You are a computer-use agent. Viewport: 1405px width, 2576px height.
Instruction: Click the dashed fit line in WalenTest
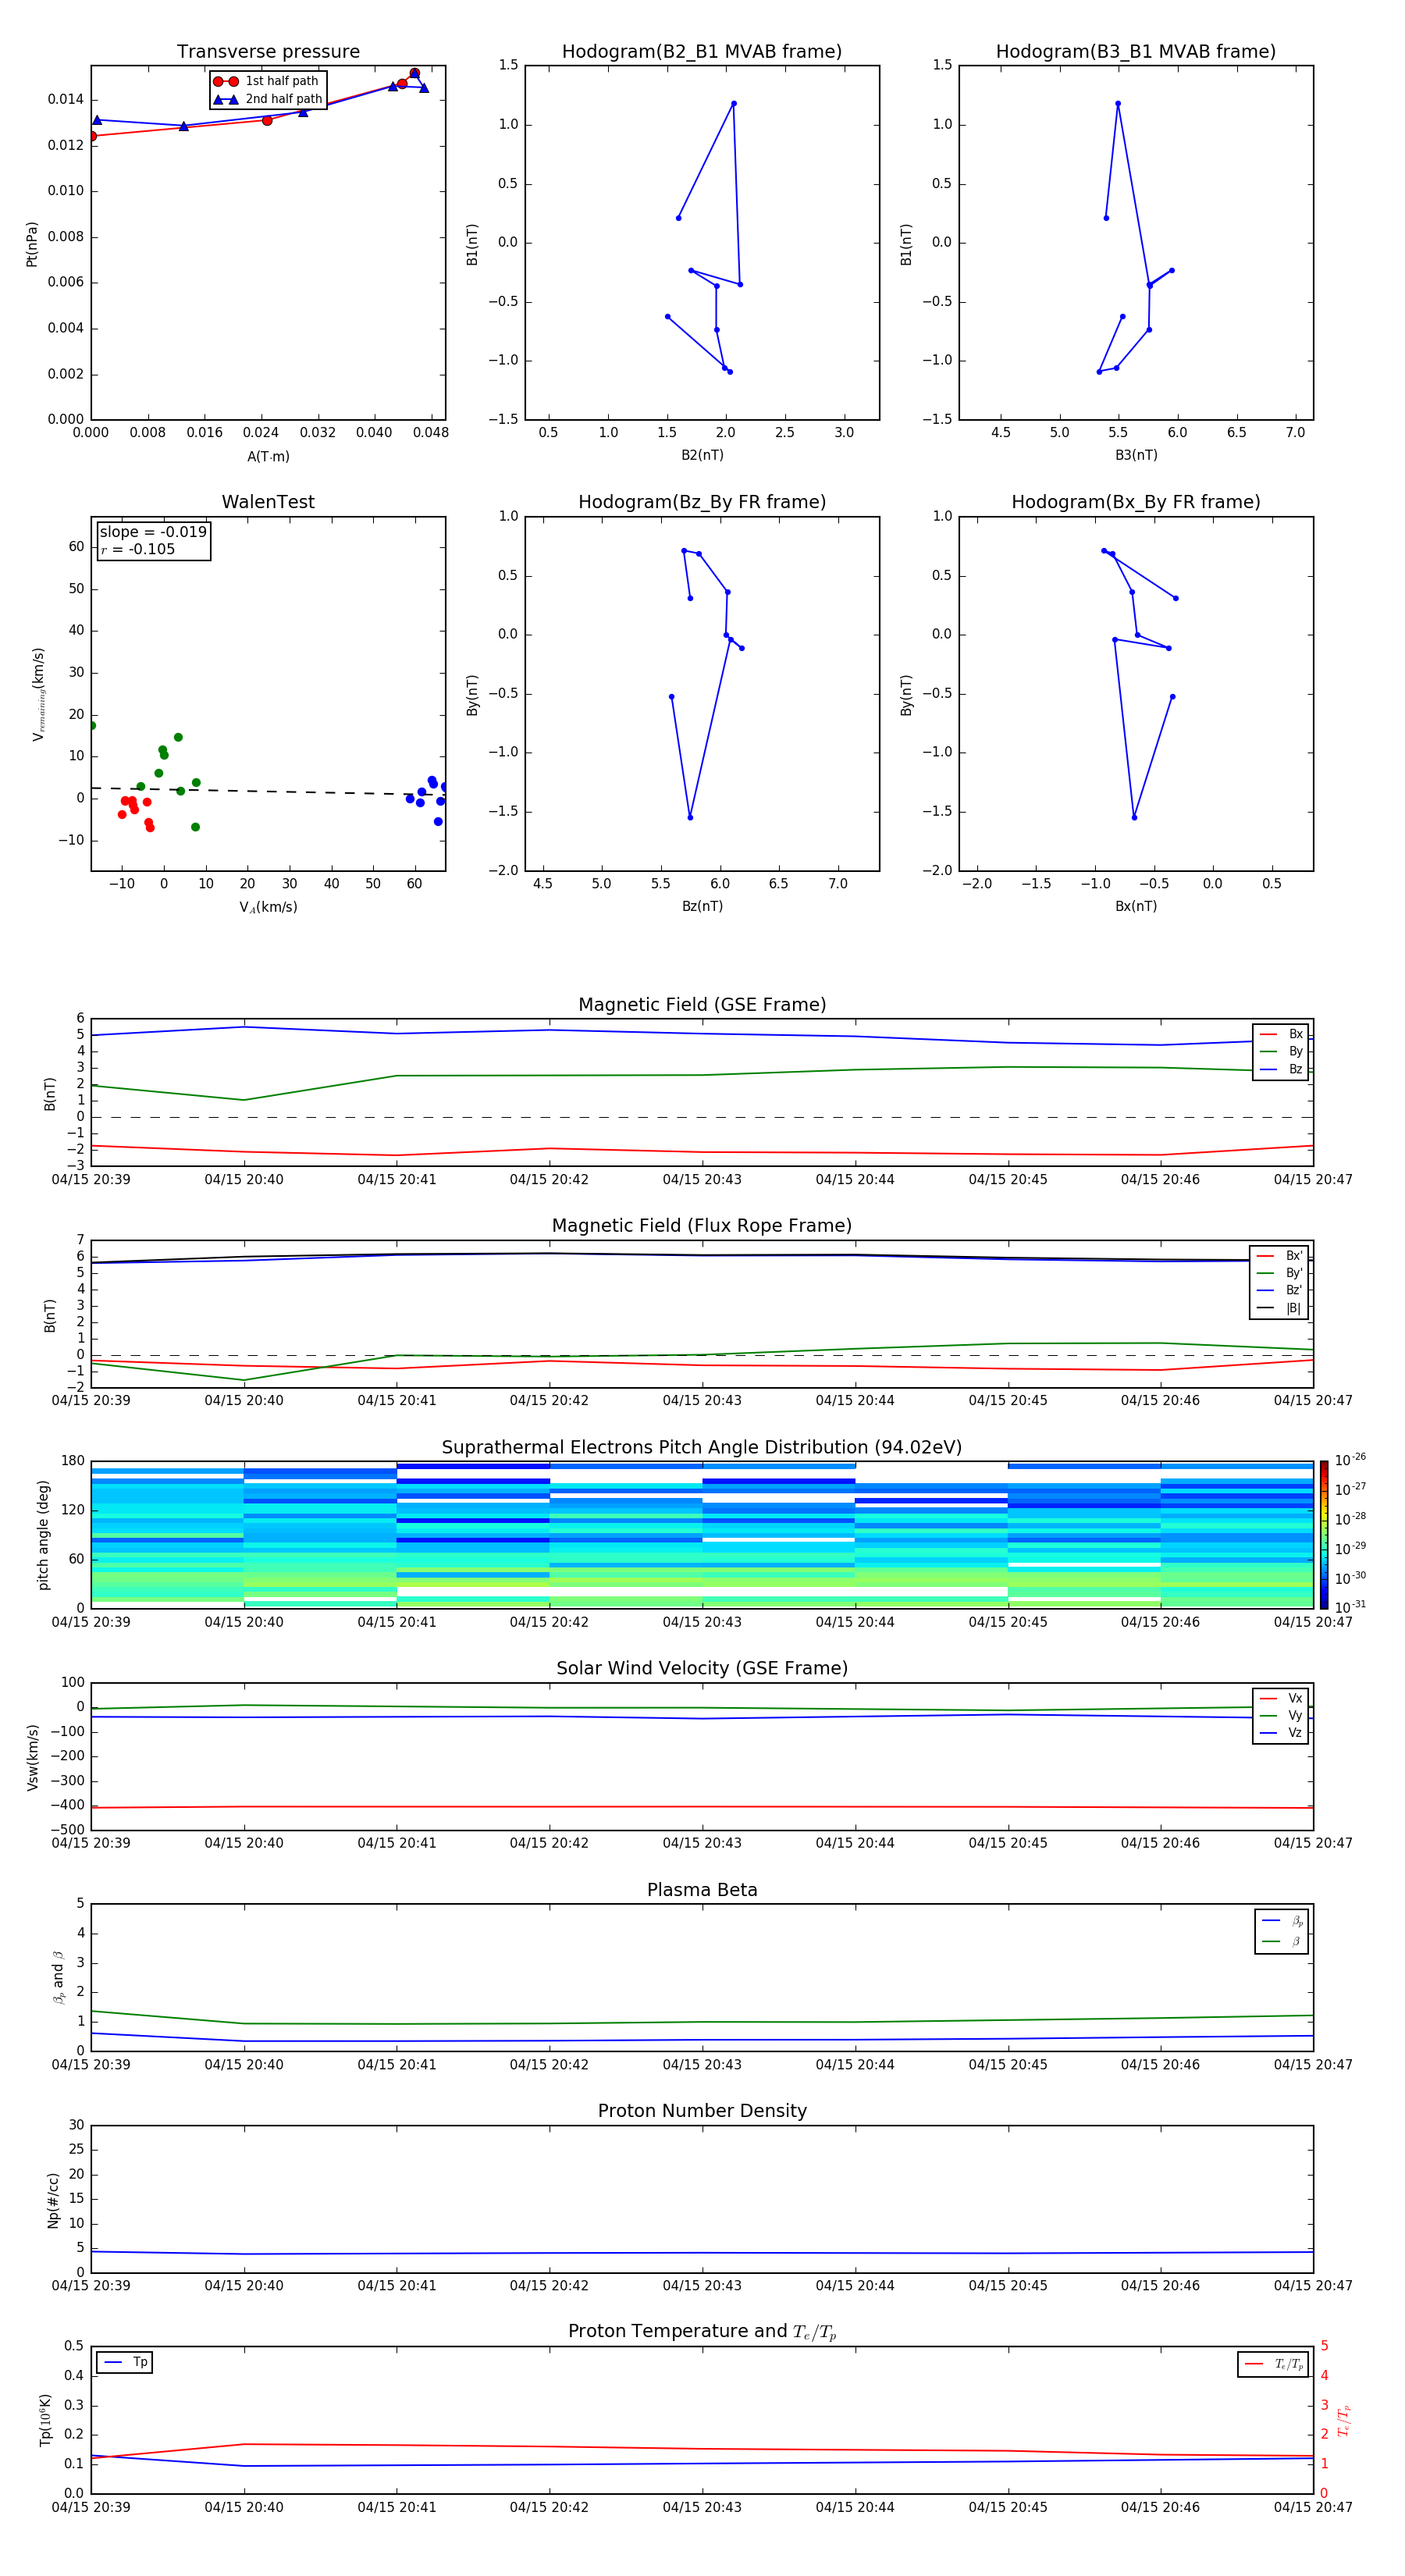pos(268,791)
